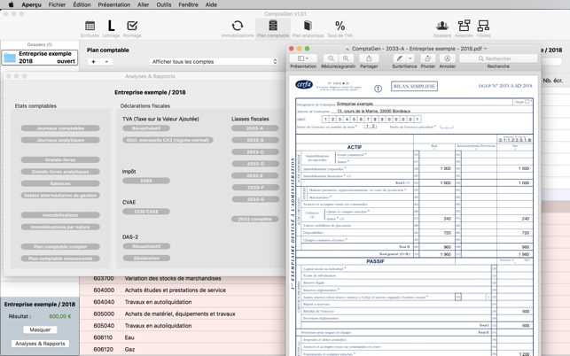Open the Afficher tous les comptes dropdown
The height and width of the screenshot is (356, 570).
click(215, 62)
